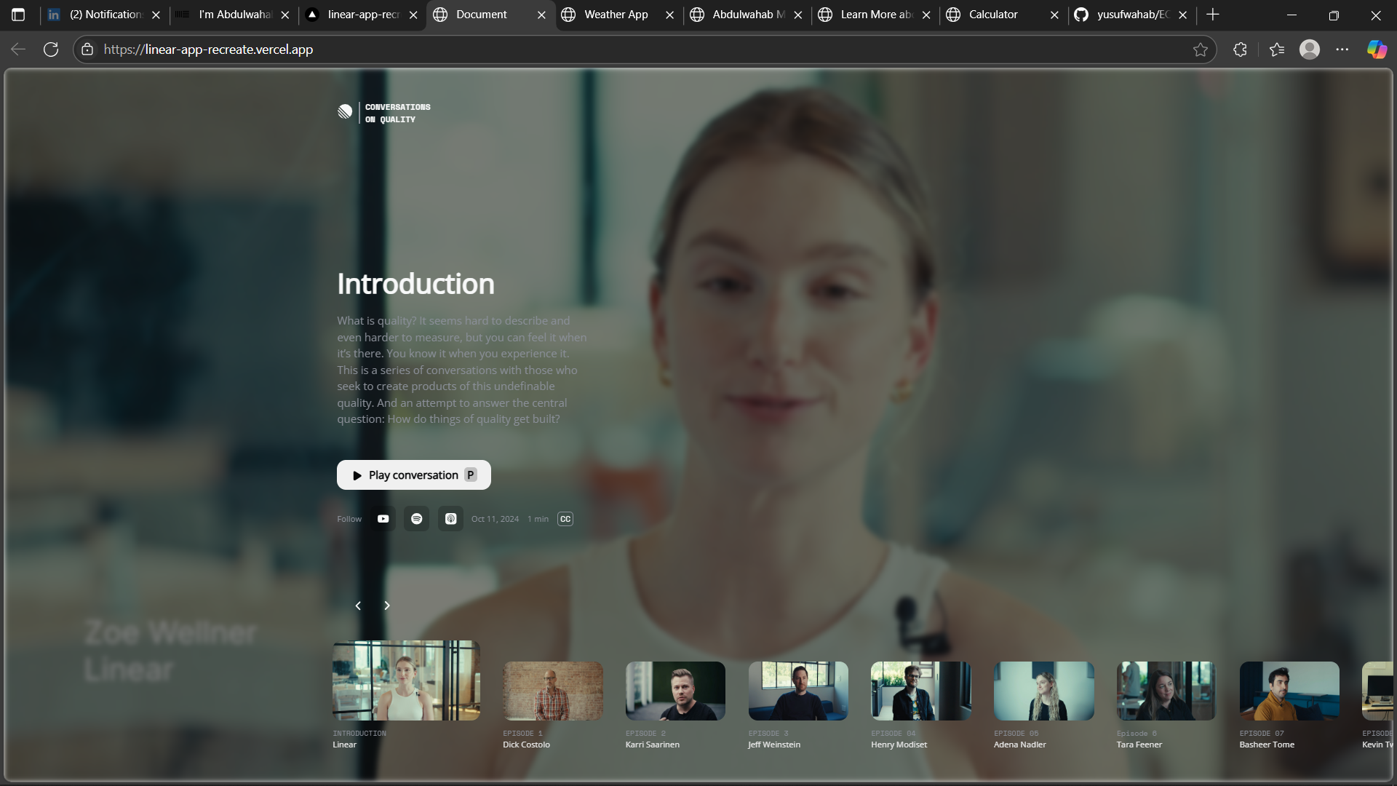Click the address bar URL
Screen dimensions: 1397x786
(x=208, y=49)
